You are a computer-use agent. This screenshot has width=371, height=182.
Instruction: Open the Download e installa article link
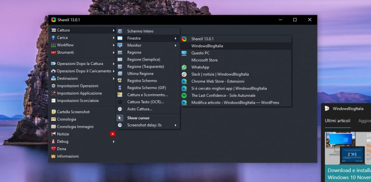[349, 174]
